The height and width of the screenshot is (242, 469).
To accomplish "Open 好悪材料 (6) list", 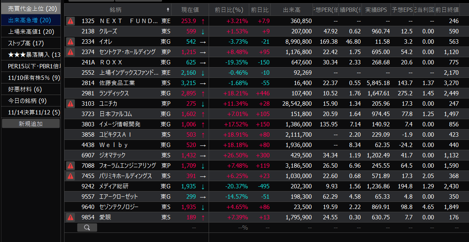I will 25,89.
